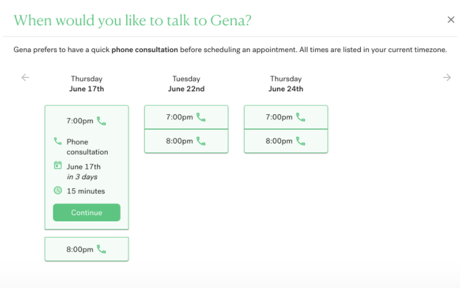Pick 7:00pm slot on Thursday June 24th
Image resolution: width=460 pixels, height=288 pixels.
(286, 117)
